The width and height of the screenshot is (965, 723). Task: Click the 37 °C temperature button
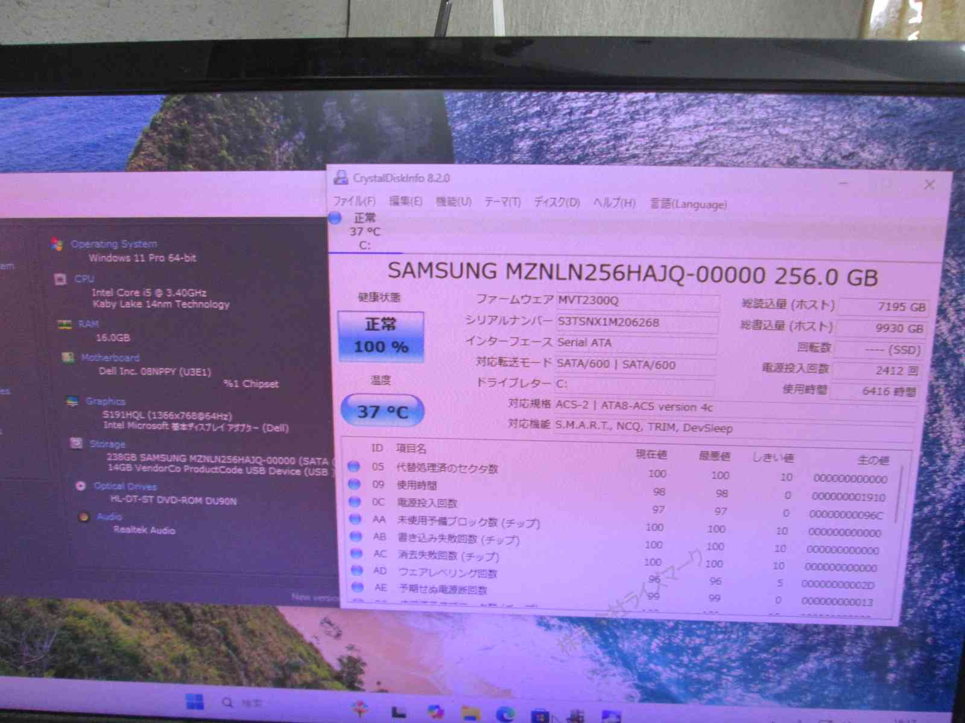[382, 411]
